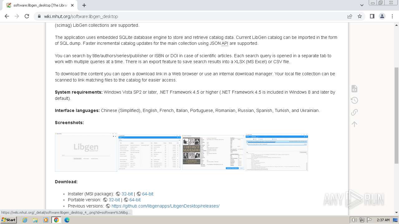The width and height of the screenshot is (399, 224).
Task: Go forward to next page
Action: (17, 16)
